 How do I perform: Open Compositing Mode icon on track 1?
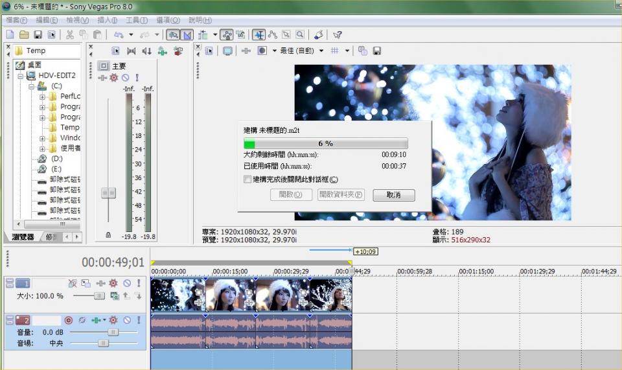click(x=115, y=295)
